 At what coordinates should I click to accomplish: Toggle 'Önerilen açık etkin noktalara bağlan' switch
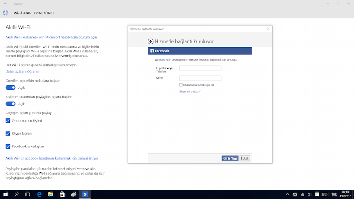(11, 87)
